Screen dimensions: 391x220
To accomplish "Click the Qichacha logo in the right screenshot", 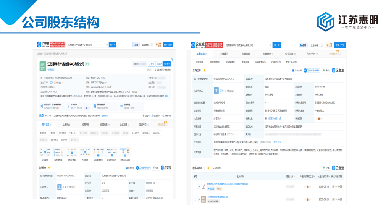I will (197, 45).
